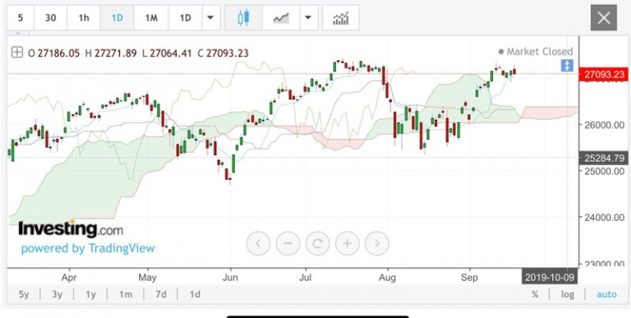Click the Jul time axis label
Screen dimensions: 631x318
pyautogui.click(x=306, y=278)
